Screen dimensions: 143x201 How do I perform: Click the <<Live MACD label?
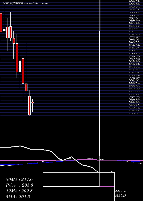coord(120,194)
